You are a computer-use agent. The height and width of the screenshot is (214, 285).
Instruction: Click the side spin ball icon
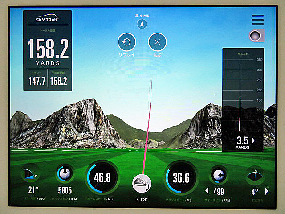219,175
